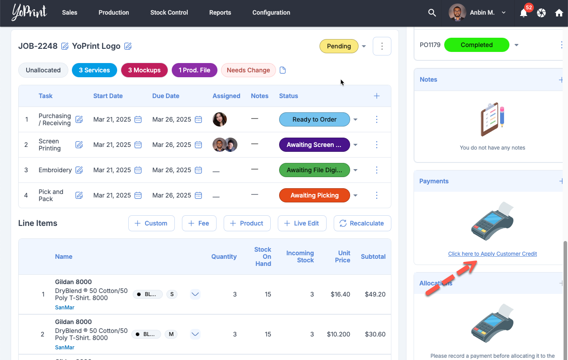Viewport: 568px width, 360px height.
Task: Select the Awaiting Picking status badge
Action: tap(314, 195)
